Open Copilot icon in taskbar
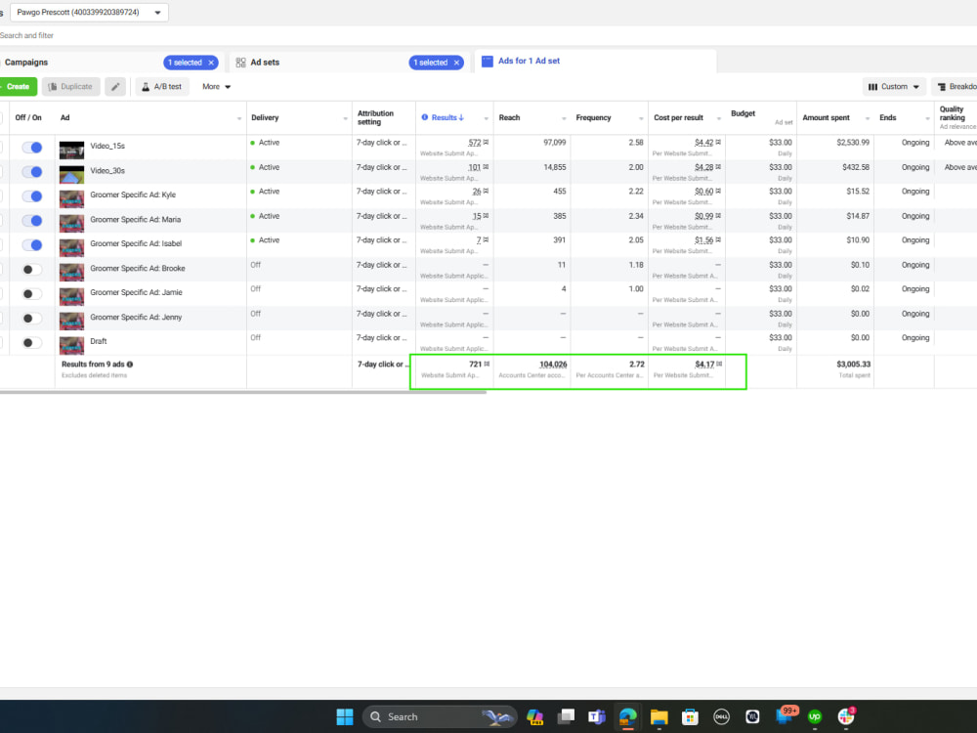The width and height of the screenshot is (977, 733). [x=534, y=716]
